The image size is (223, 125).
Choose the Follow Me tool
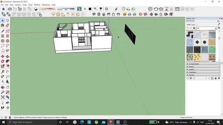8,61
